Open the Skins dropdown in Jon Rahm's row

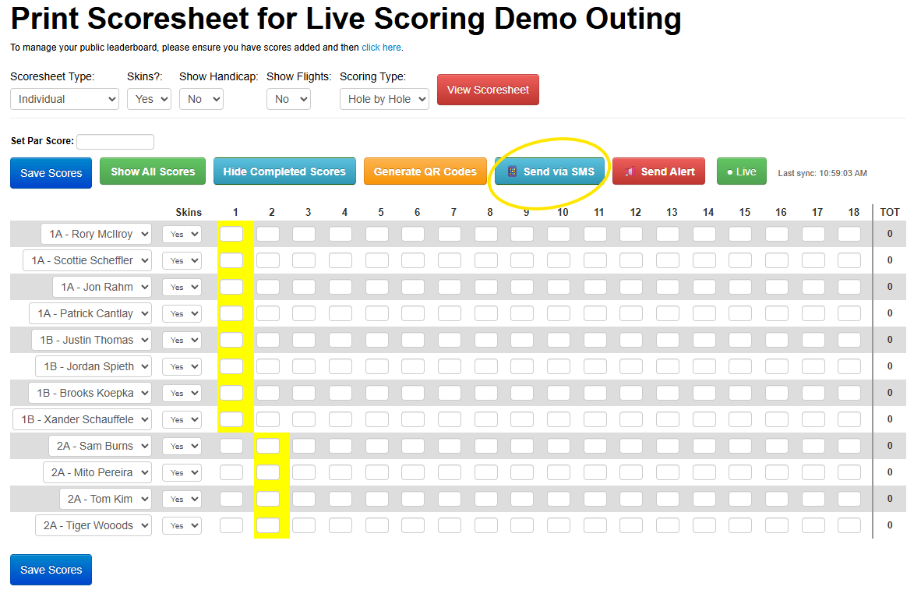click(182, 287)
